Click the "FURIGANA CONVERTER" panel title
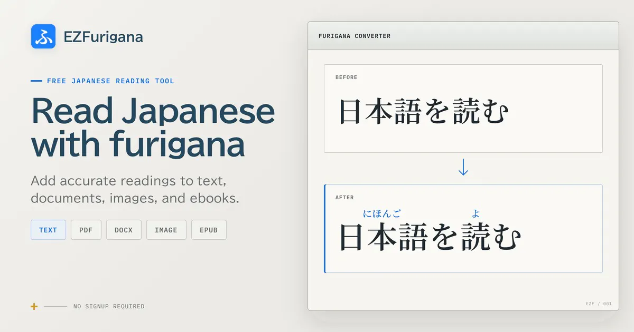634x332 pixels. coord(355,36)
